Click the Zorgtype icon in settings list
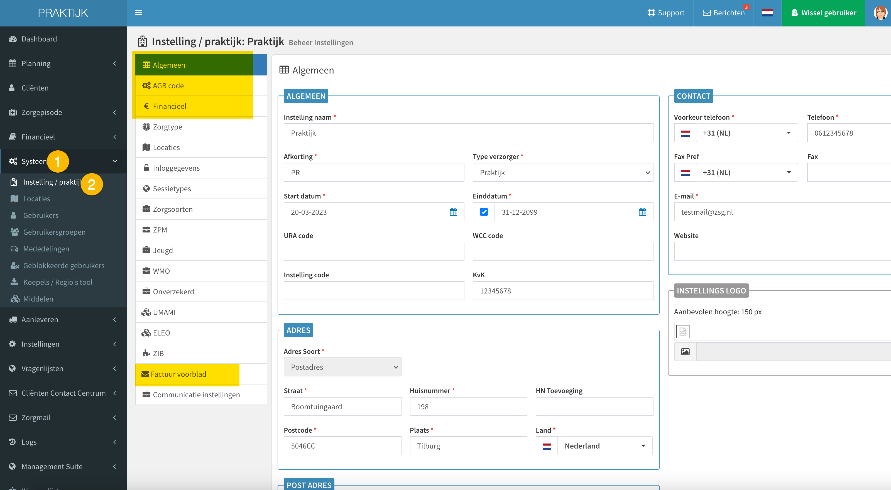This screenshot has width=891, height=490. [x=146, y=127]
